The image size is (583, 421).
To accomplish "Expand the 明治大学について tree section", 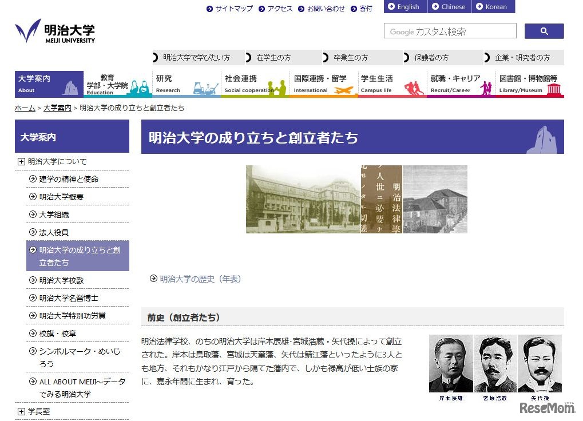I will pyautogui.click(x=22, y=162).
